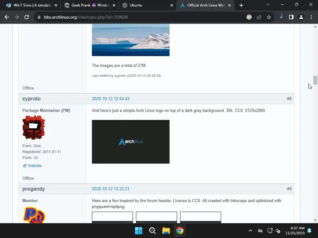Viewport: 318px width, 238px height.
Task: Open the Chrome profile menu
Action: click(x=301, y=17)
